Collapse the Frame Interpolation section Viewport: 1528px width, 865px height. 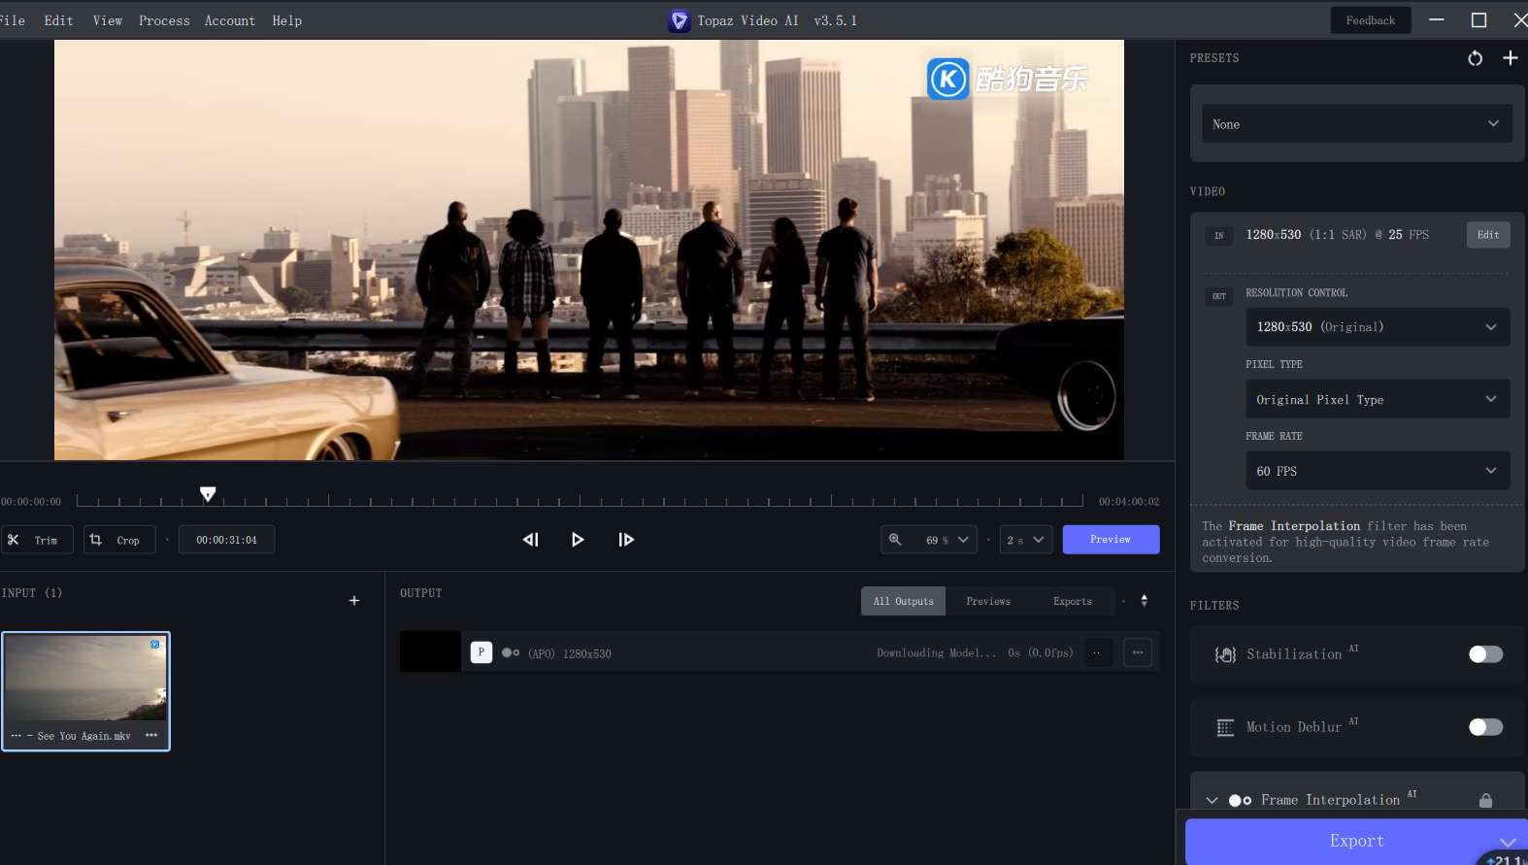[1212, 800]
